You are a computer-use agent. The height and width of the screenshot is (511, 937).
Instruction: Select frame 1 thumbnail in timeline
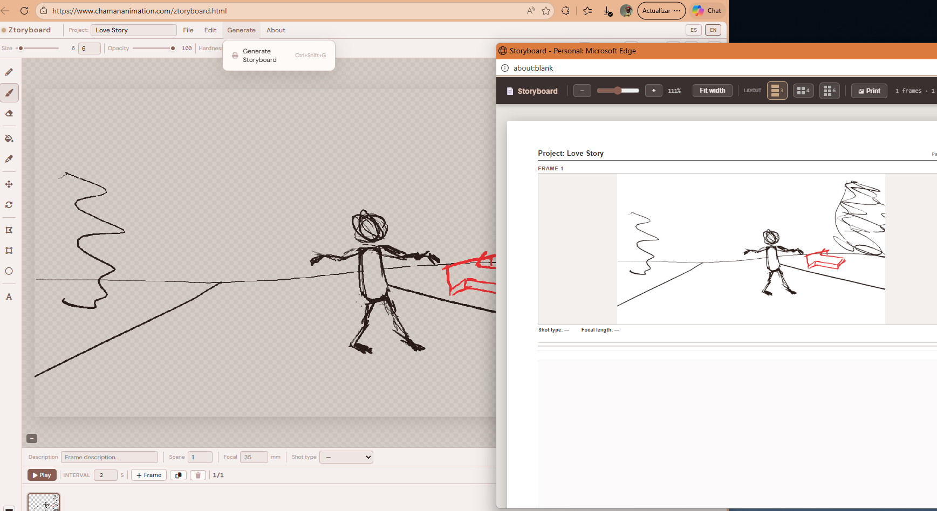pyautogui.click(x=44, y=502)
